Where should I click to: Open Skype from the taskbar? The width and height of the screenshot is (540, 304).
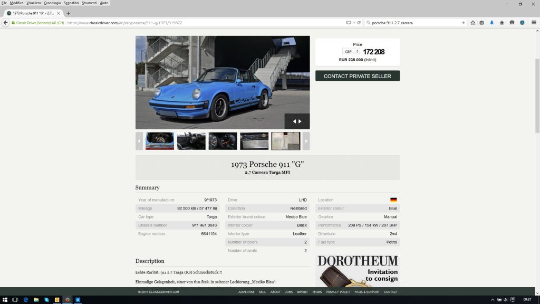click(x=46, y=300)
